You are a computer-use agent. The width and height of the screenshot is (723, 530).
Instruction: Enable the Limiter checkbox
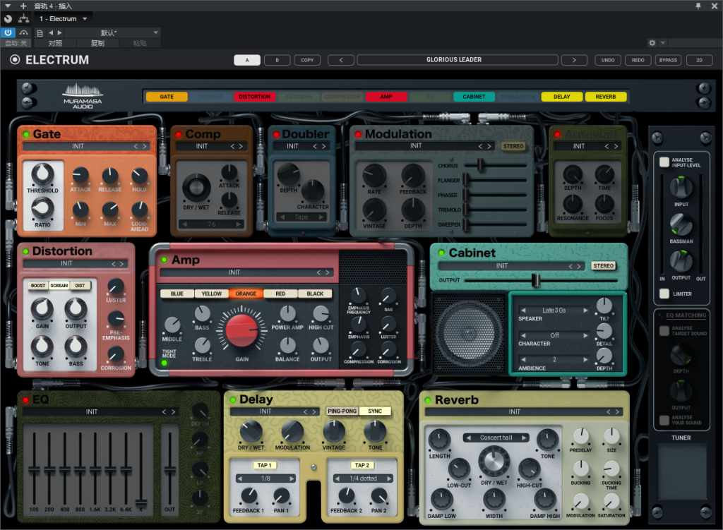click(x=664, y=294)
